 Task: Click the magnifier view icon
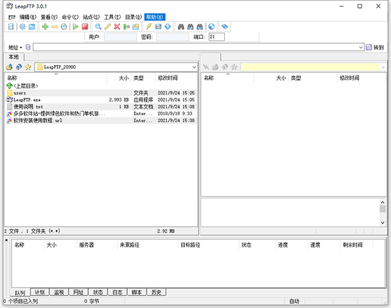(x=98, y=27)
